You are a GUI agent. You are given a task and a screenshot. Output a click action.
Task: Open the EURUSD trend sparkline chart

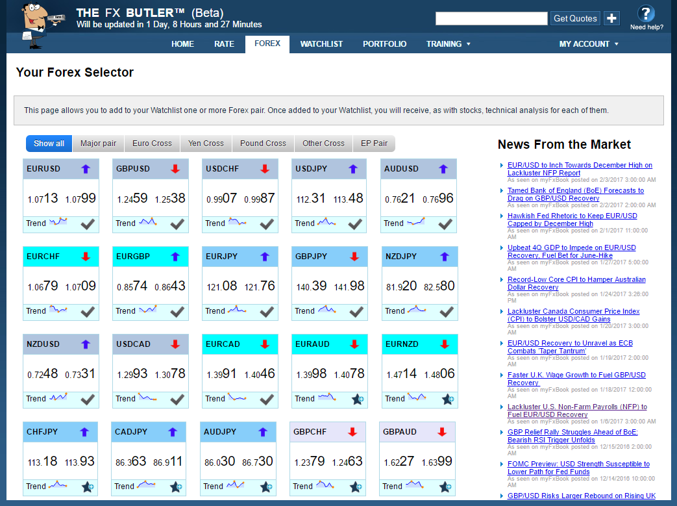point(58,222)
